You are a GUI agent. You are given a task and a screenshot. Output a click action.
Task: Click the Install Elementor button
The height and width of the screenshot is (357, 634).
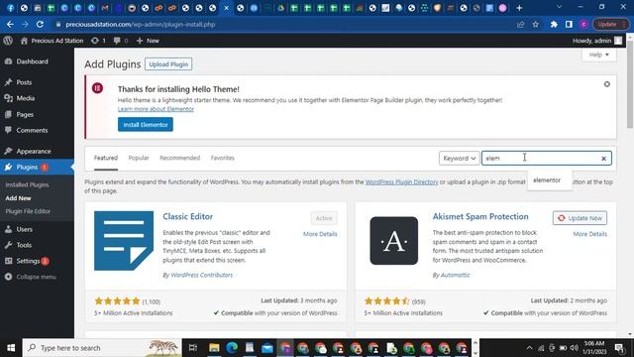[146, 125]
